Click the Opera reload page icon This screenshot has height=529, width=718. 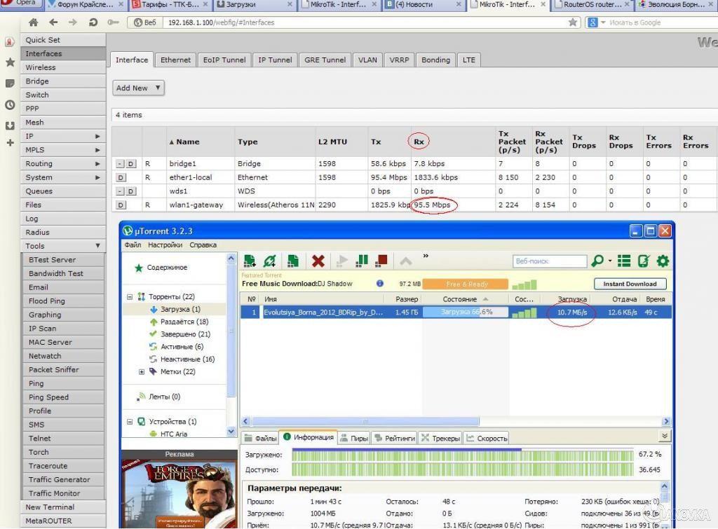click(x=93, y=22)
